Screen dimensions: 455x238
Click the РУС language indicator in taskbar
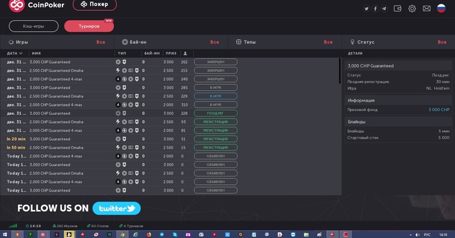click(427, 235)
